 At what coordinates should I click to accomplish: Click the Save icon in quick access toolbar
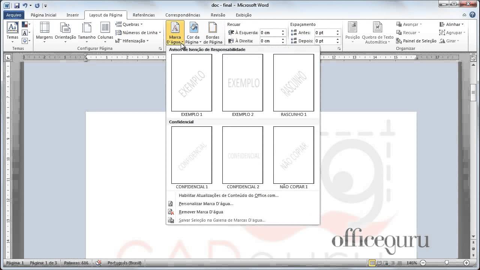pos(17,6)
